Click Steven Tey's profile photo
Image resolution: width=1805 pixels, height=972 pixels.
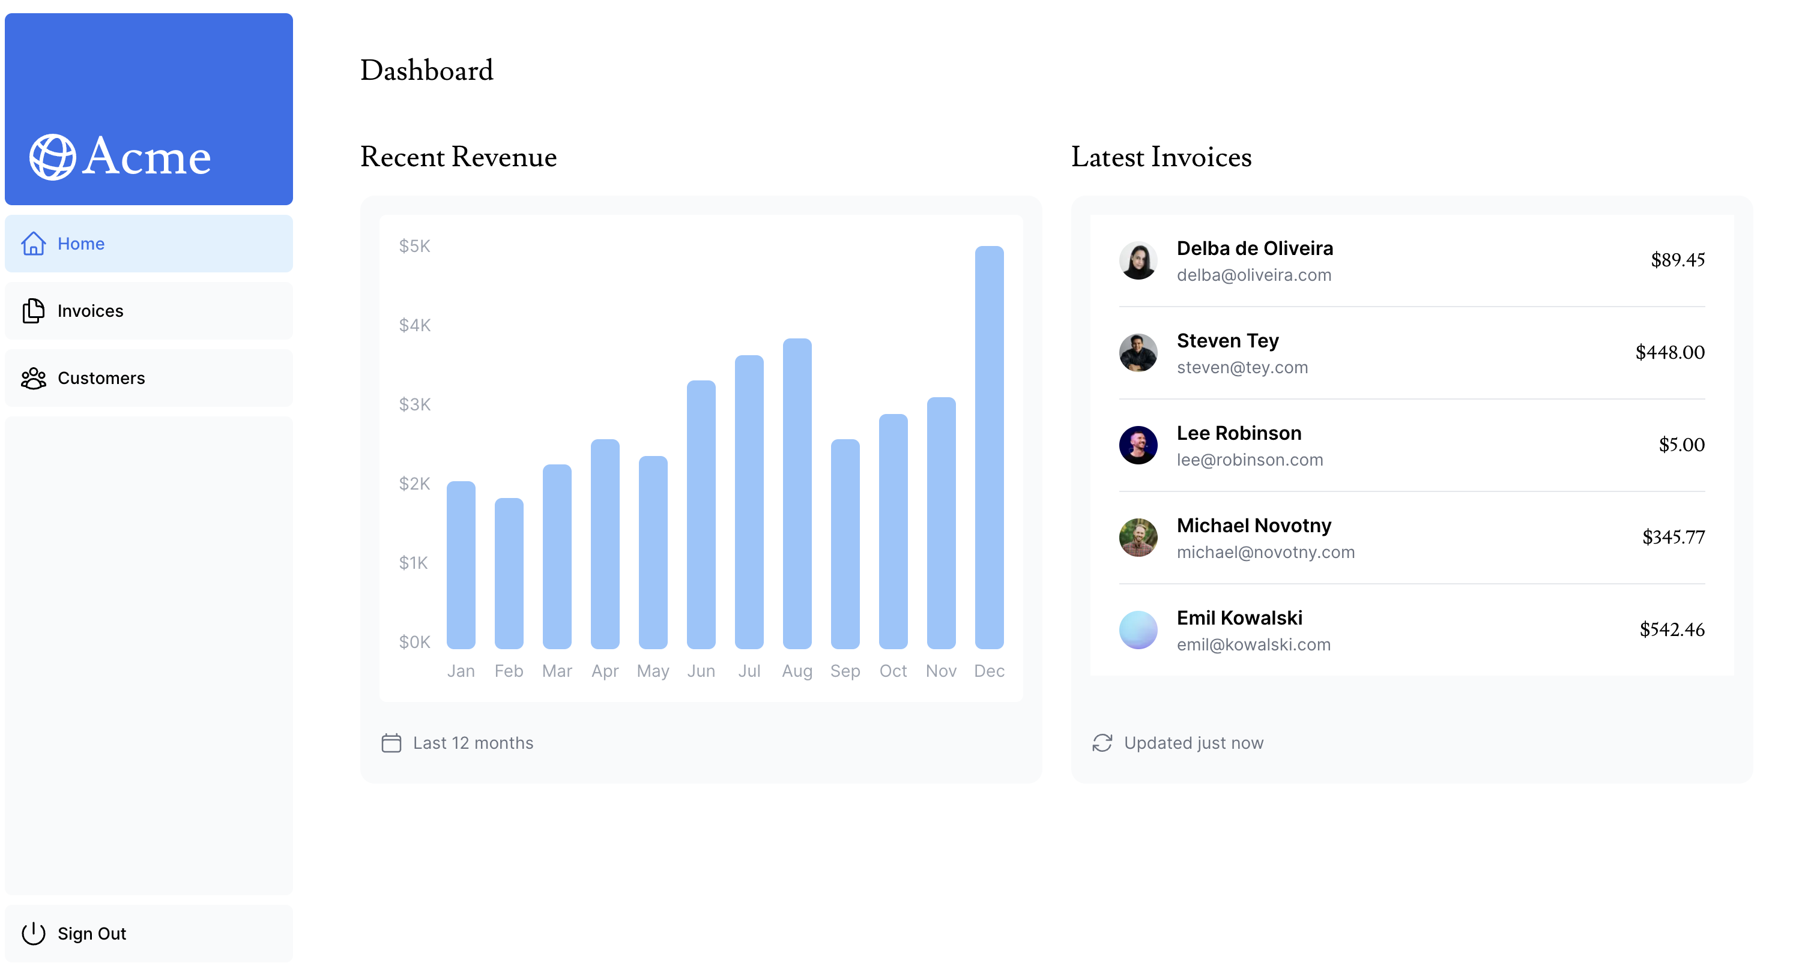pos(1138,353)
